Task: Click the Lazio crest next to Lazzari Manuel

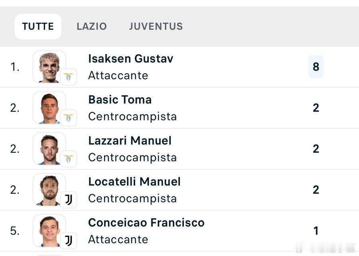Action: pyautogui.click(x=68, y=159)
